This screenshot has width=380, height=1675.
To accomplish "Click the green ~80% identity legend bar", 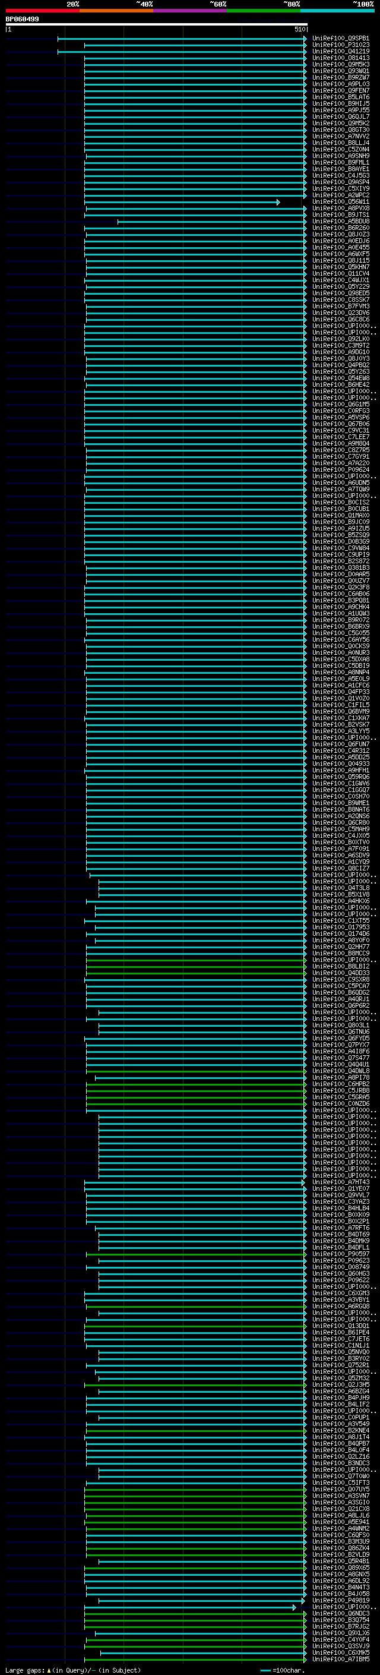I will [x=264, y=11].
